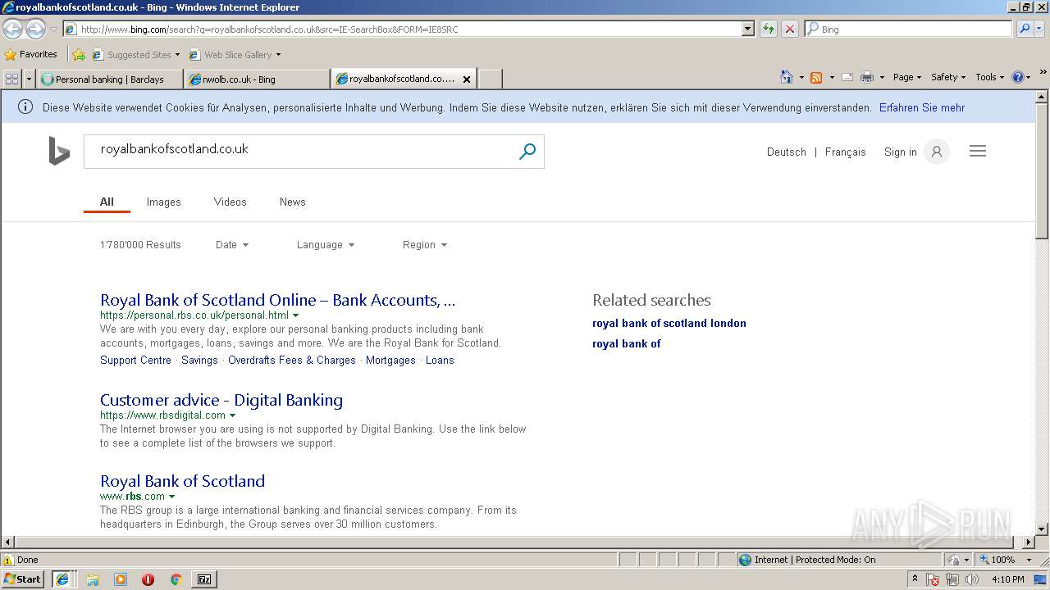Open Windows Explorer folder taskbar icon
The width and height of the screenshot is (1050, 590).
(x=93, y=579)
